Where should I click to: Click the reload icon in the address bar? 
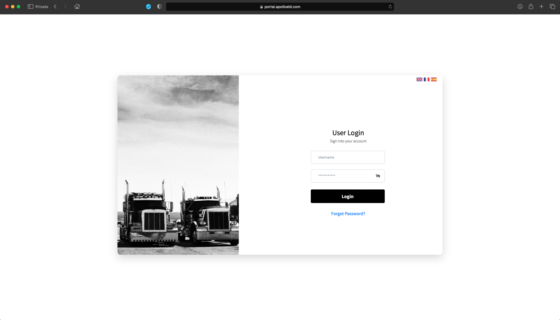(390, 7)
